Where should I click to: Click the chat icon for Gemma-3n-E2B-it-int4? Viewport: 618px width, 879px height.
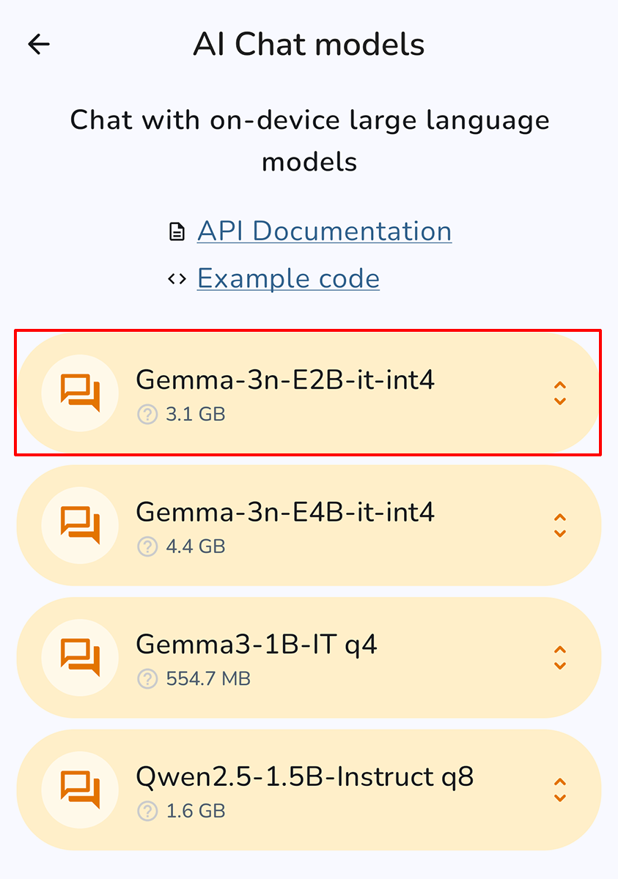pos(79,393)
